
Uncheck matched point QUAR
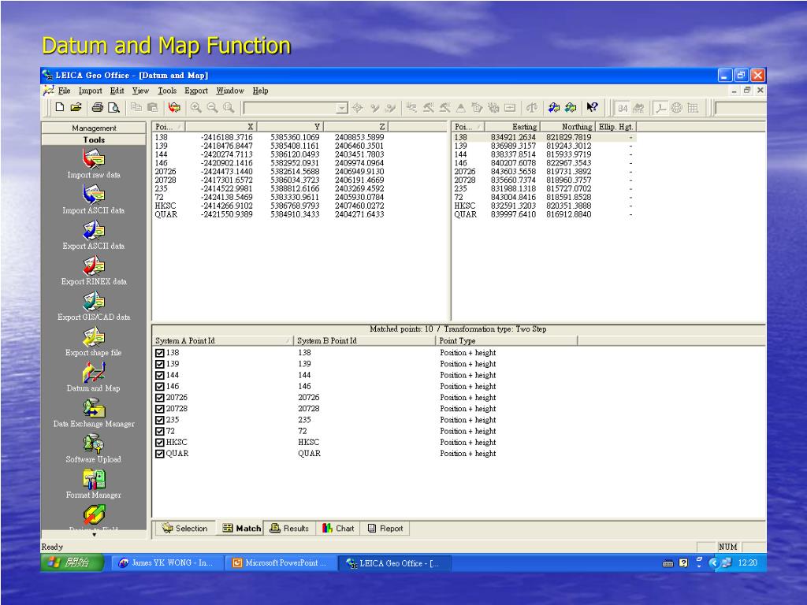[159, 454]
